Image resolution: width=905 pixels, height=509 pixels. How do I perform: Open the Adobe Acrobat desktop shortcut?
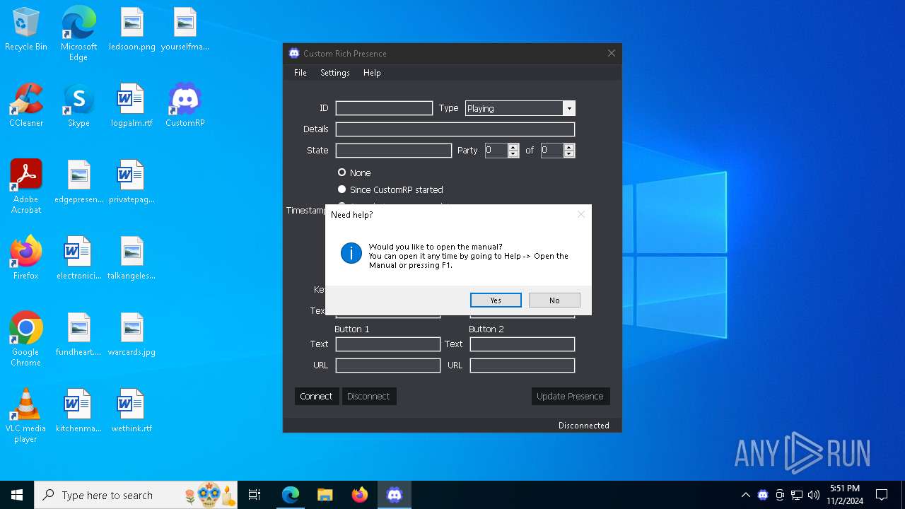click(26, 187)
